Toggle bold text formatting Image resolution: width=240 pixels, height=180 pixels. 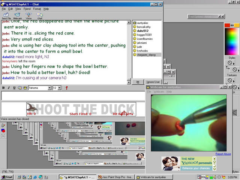(x=3, y=88)
